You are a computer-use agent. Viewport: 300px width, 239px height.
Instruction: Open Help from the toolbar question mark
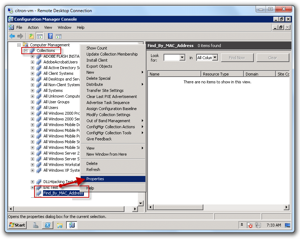[x=50, y=36]
